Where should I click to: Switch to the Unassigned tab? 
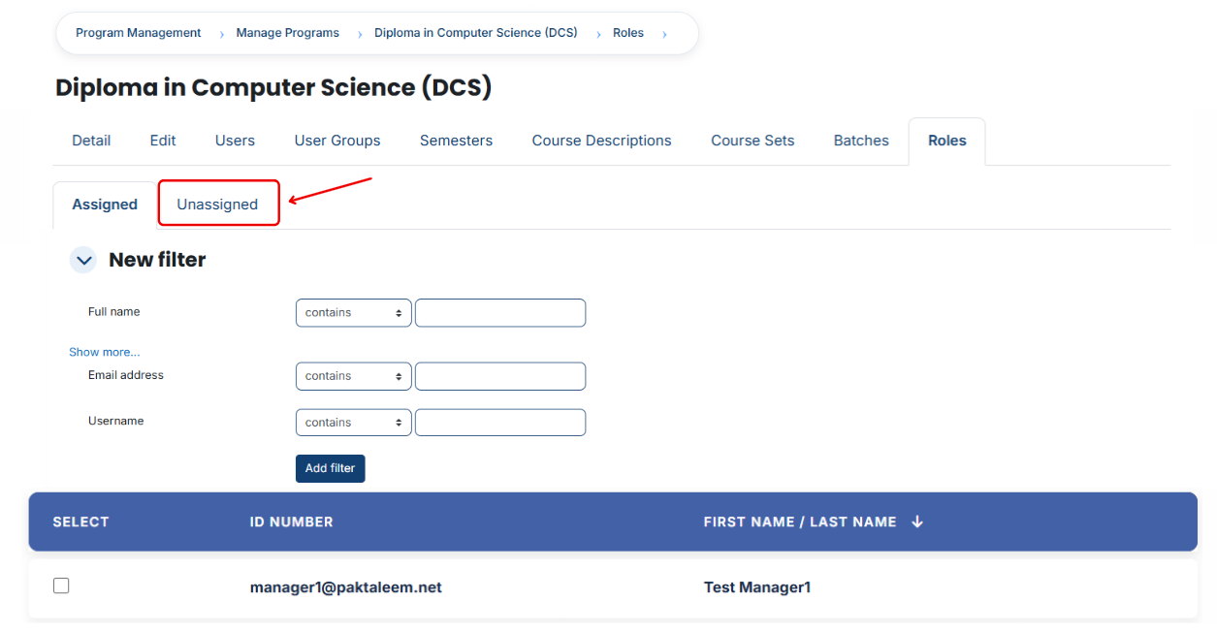point(217,205)
